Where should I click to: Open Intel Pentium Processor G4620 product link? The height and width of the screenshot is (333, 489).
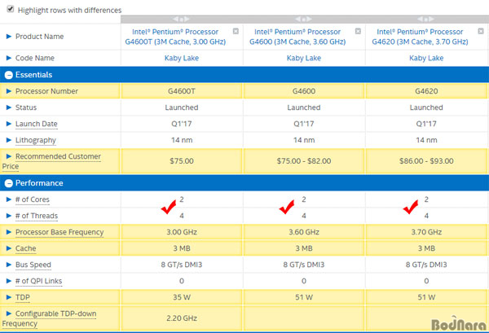pos(420,37)
